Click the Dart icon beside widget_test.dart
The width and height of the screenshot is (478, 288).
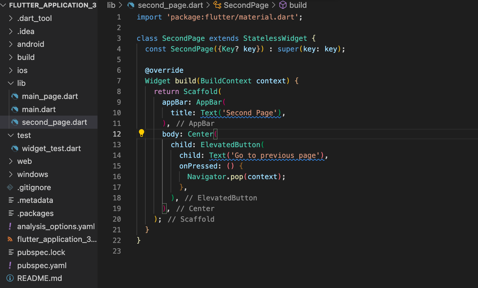[15, 148]
